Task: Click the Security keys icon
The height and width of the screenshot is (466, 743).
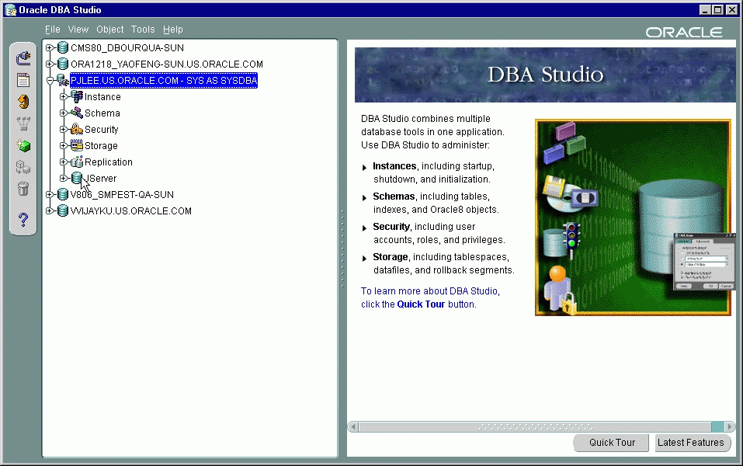Action: point(76,129)
